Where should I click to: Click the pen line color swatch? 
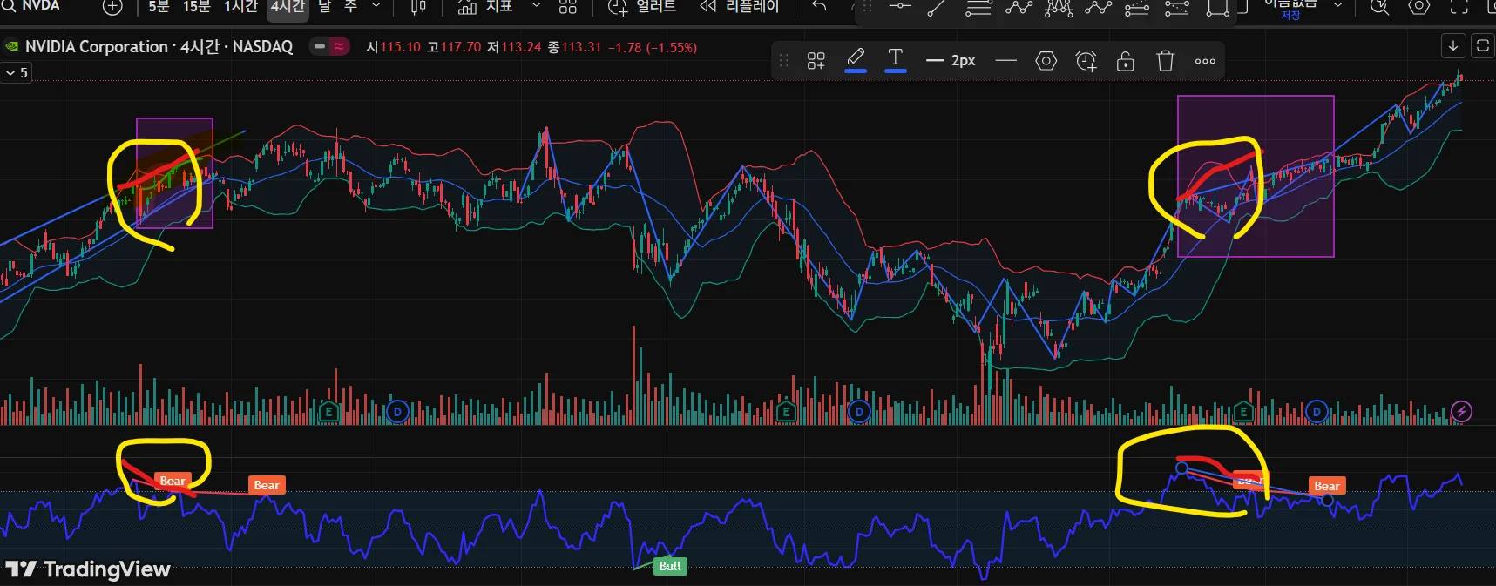click(x=856, y=59)
